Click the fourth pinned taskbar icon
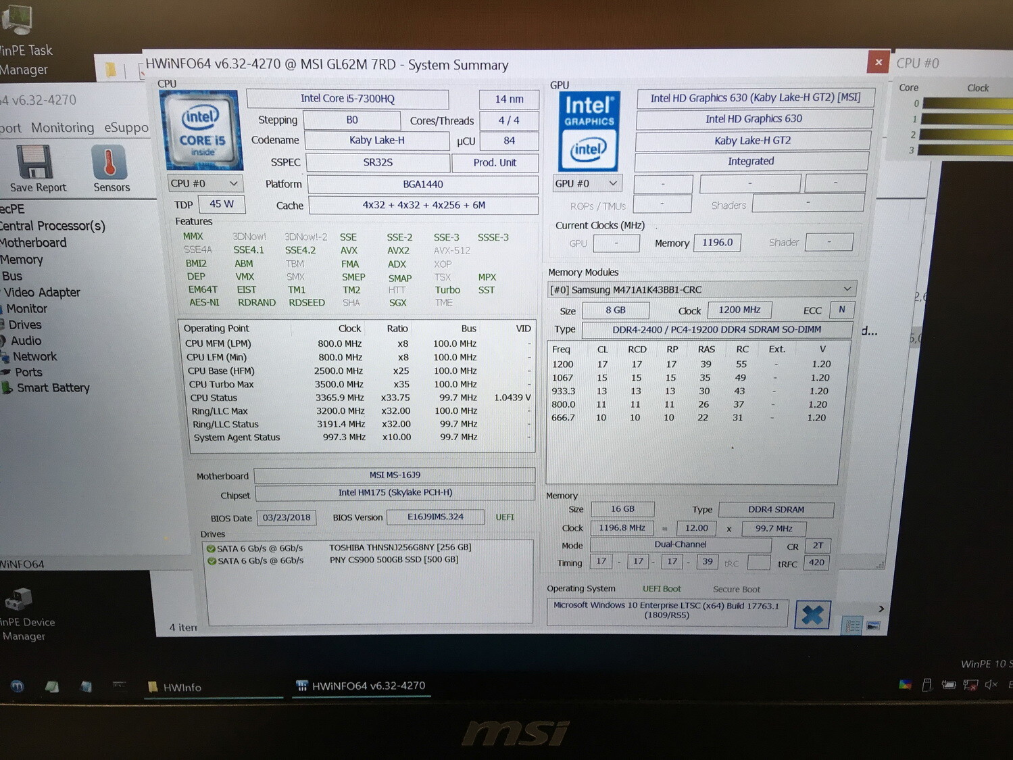Image resolution: width=1013 pixels, height=760 pixels. point(120,685)
